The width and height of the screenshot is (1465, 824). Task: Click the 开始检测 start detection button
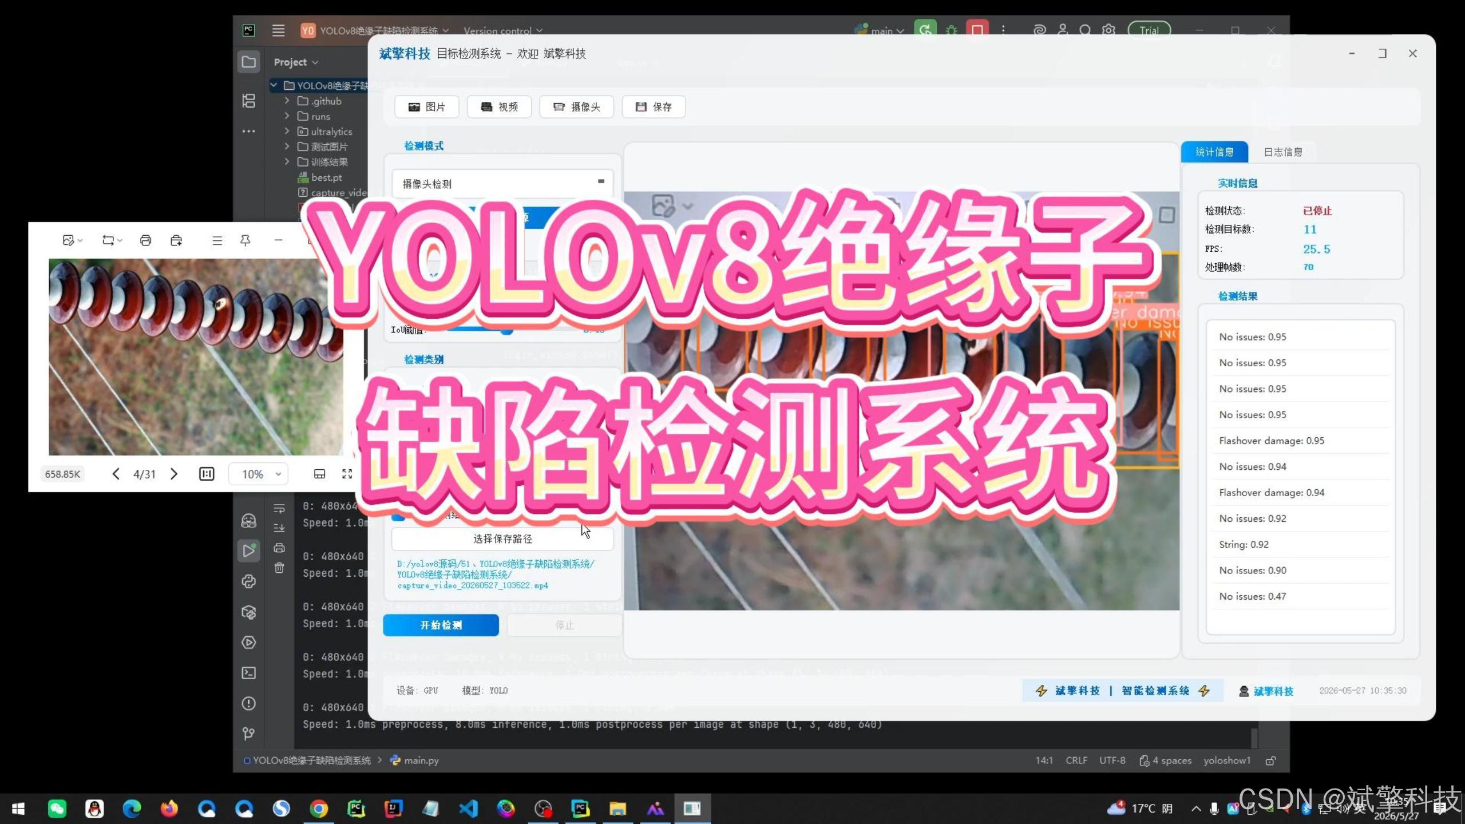[x=441, y=625]
